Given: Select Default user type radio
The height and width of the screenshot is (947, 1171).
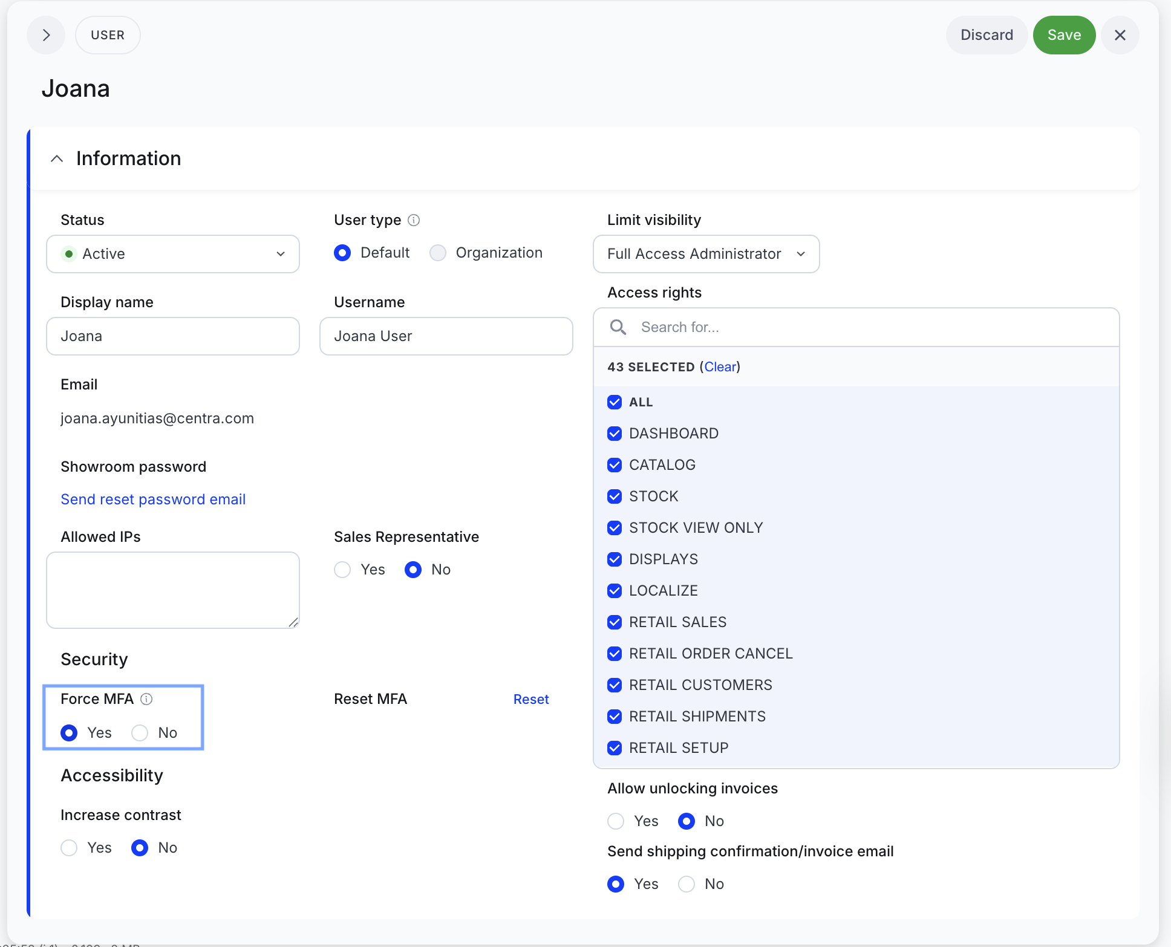Looking at the screenshot, I should click(x=342, y=253).
